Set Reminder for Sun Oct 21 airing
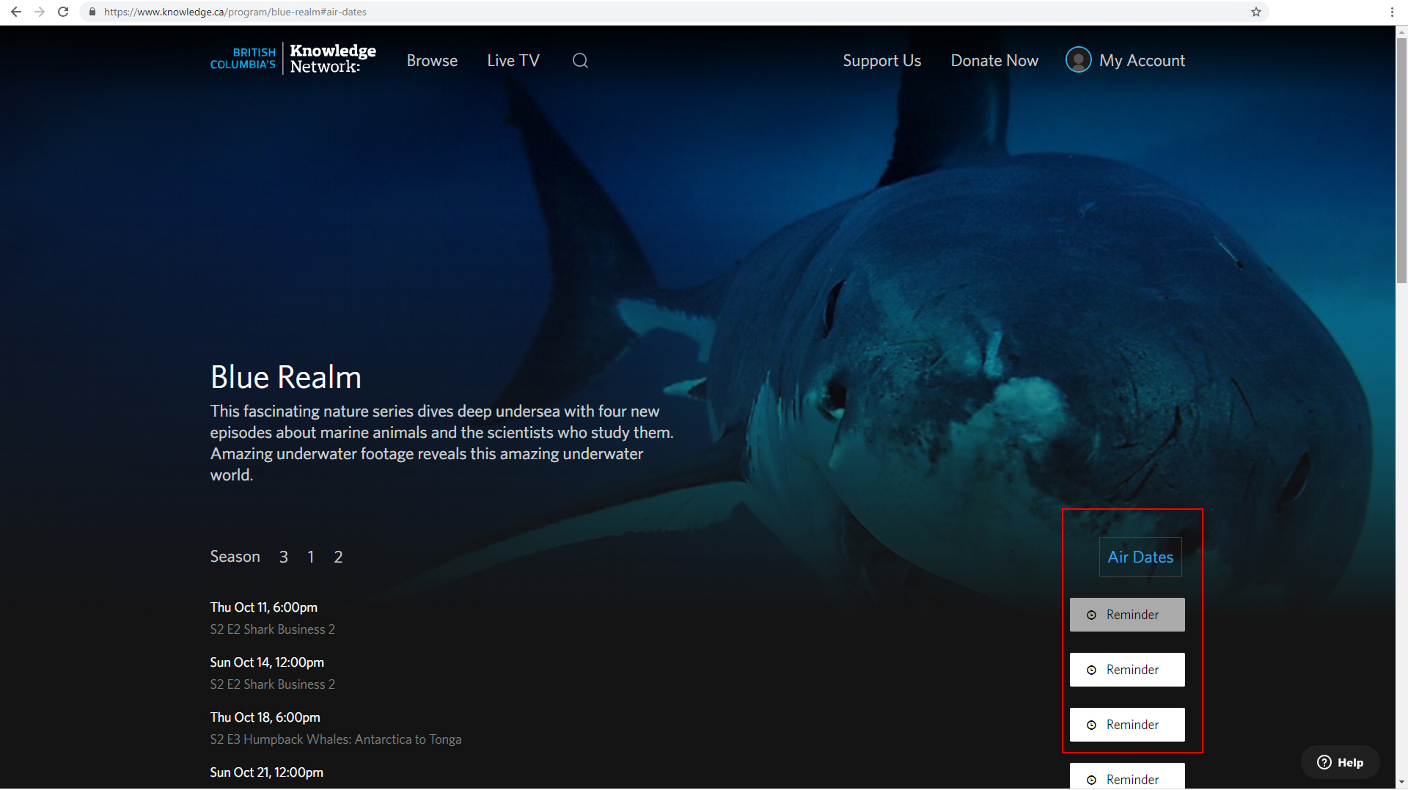Viewport: 1408px width, 790px height. [1127, 776]
